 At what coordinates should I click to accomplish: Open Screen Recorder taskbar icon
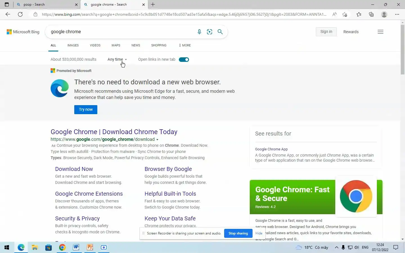click(104, 247)
